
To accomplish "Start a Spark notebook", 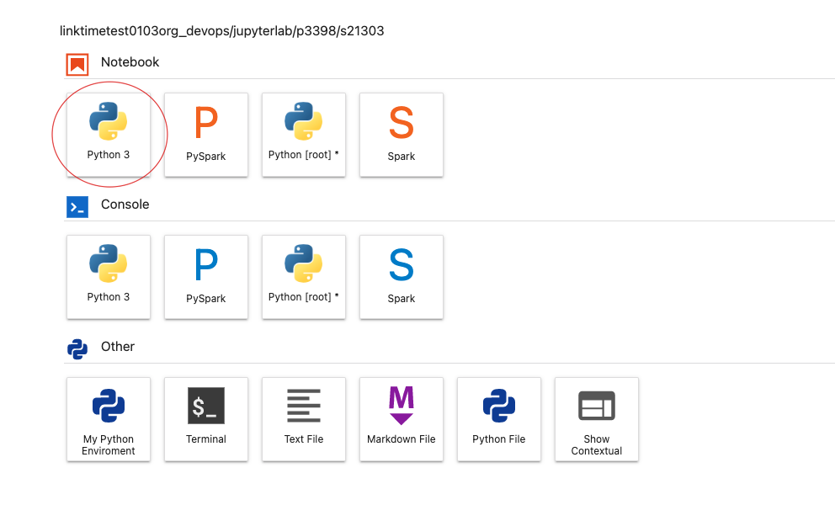I will (402, 135).
